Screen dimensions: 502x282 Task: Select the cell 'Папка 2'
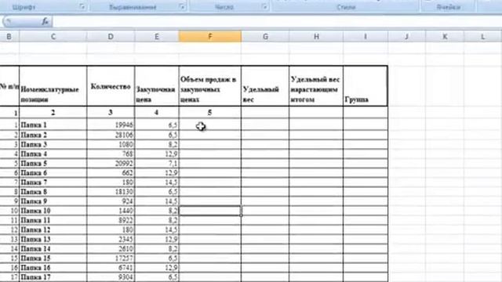point(53,135)
